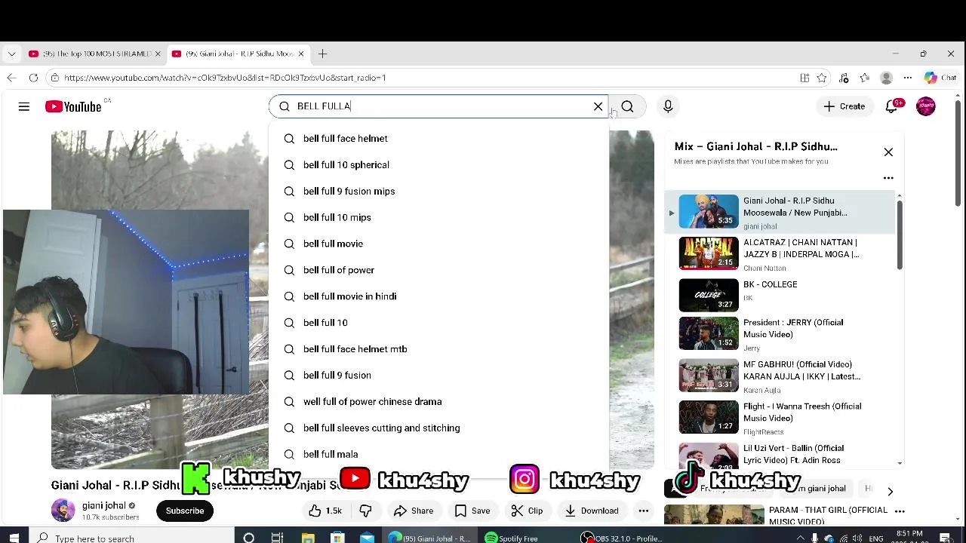966x543 pixels.
Task: Open Copilot Chat in Edge
Action: [x=940, y=78]
